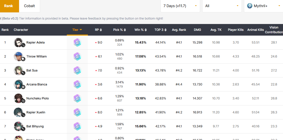This screenshot has width=283, height=140.
Task: Click Bat Bihyung's character avatar
Action: (x=18, y=126)
